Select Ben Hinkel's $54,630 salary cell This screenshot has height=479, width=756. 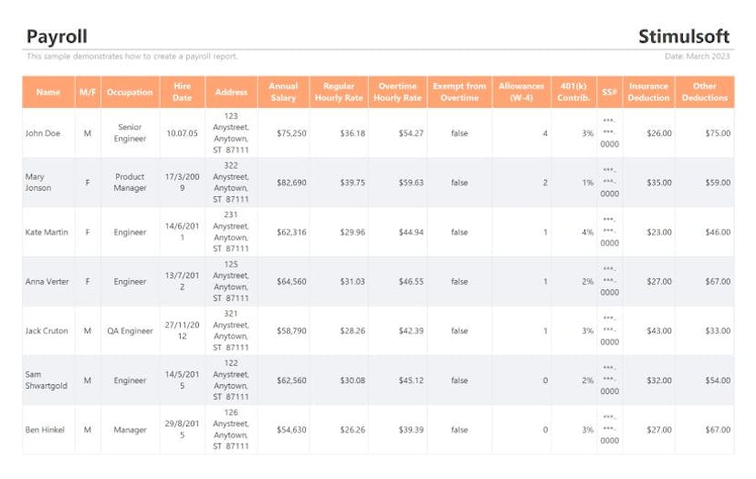[291, 430]
